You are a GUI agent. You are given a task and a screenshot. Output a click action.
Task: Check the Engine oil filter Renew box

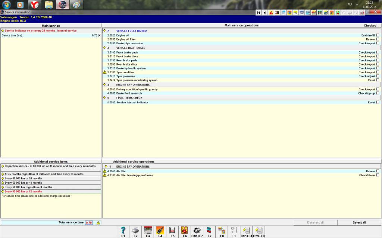378,39
